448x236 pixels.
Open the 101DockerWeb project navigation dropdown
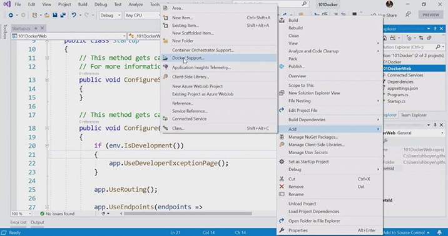point(69,36)
